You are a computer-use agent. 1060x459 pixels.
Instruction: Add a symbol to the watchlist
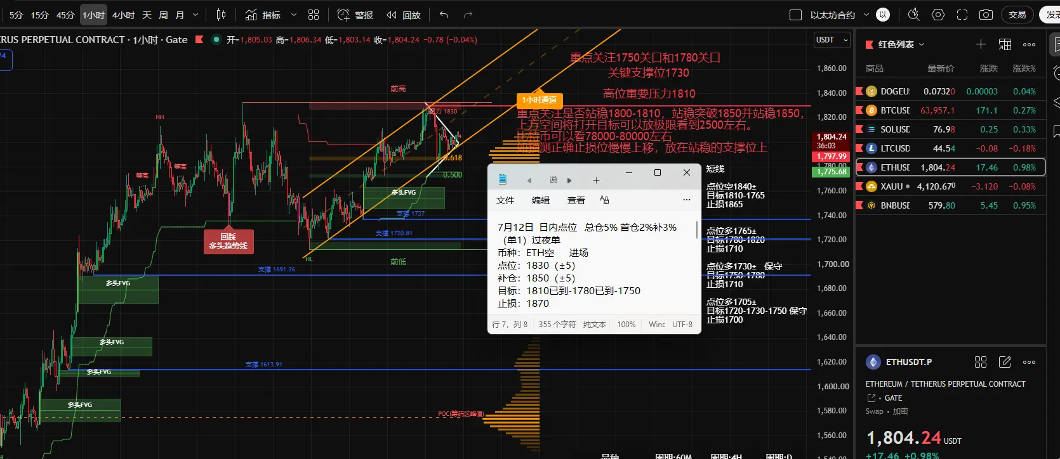point(981,44)
